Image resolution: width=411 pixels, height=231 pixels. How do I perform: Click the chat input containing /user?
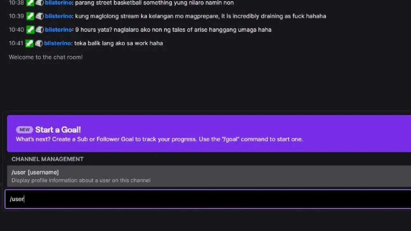coord(208,199)
